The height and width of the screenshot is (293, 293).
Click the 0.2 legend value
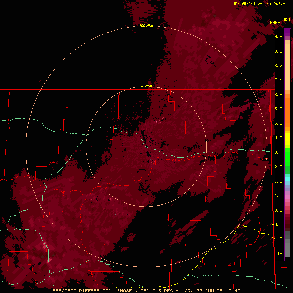point(278,210)
